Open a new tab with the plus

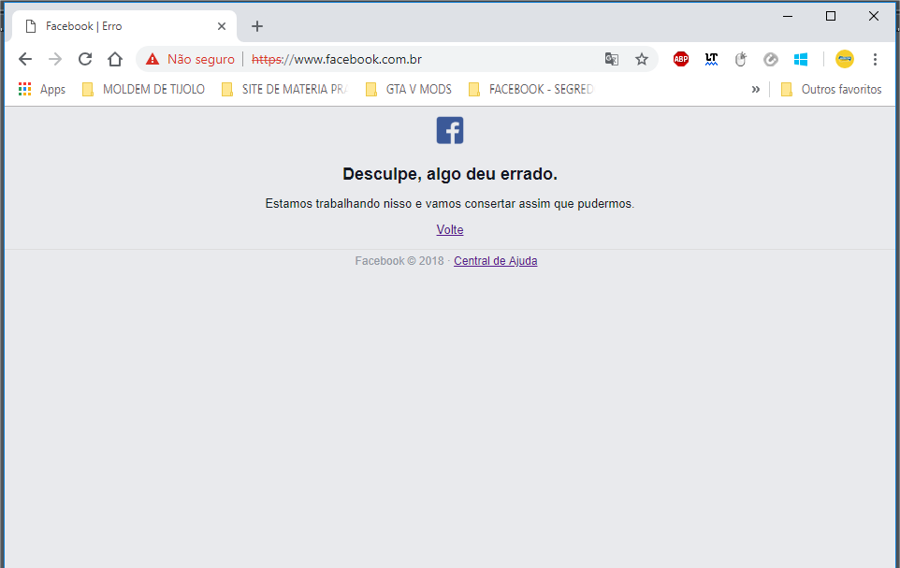point(257,26)
